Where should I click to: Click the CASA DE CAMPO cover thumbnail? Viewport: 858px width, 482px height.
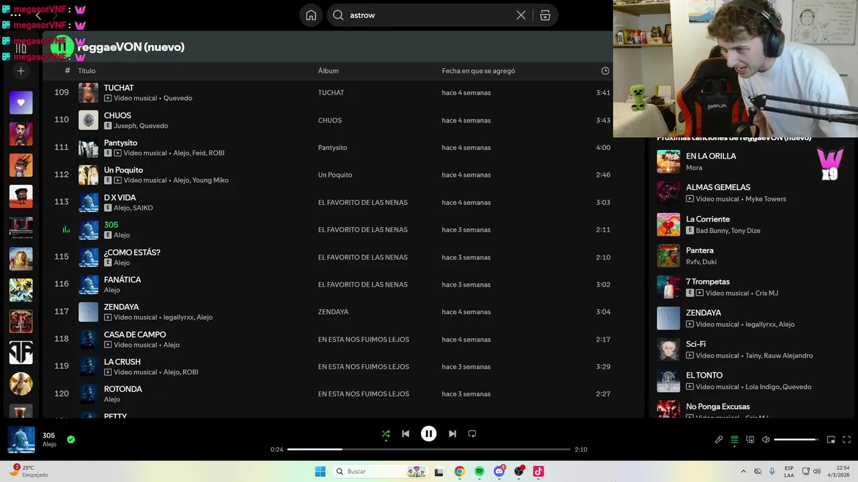click(x=88, y=339)
